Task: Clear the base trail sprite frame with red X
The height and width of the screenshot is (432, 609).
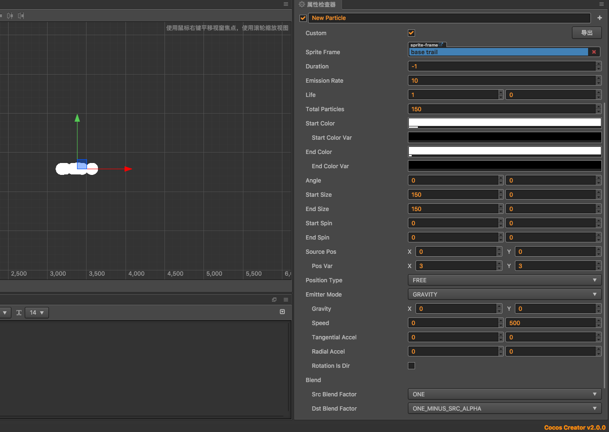Action: click(594, 52)
